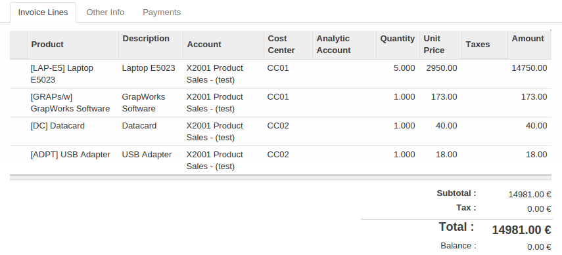Click the Subtotal value 14981.00 €
The height and width of the screenshot is (255, 562).
point(529,195)
